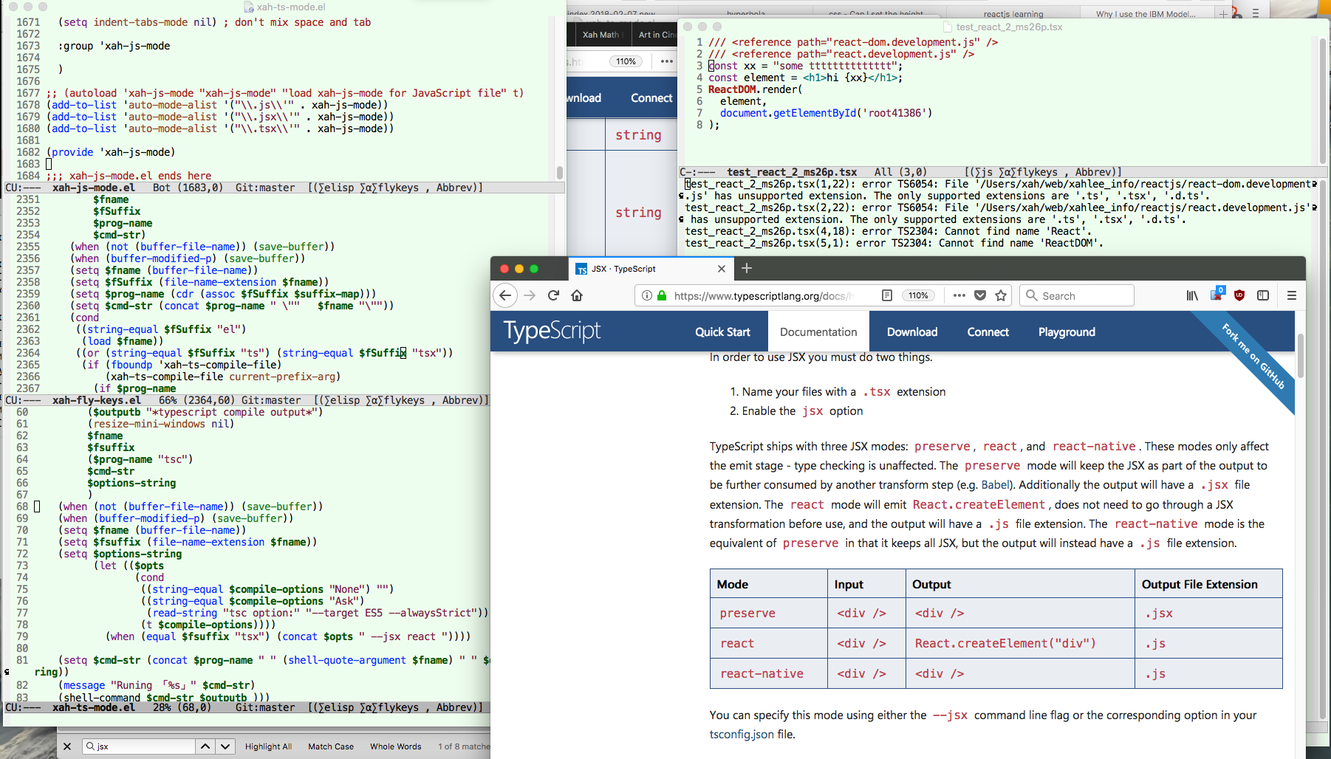Go to previous find match arrow

pyautogui.click(x=205, y=746)
